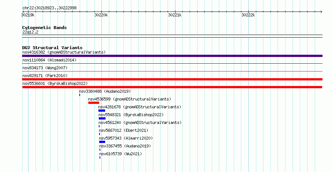333x172 pixels.
Task: Click the 30222k ruler tick label
Action: [x=248, y=15]
